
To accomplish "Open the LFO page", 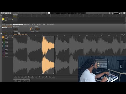I will tap(44, 25).
